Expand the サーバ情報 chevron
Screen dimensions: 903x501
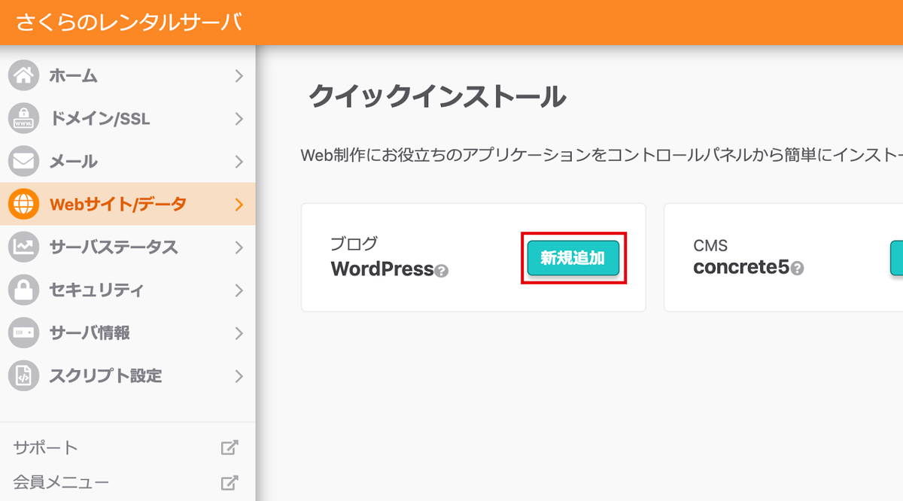point(239,333)
